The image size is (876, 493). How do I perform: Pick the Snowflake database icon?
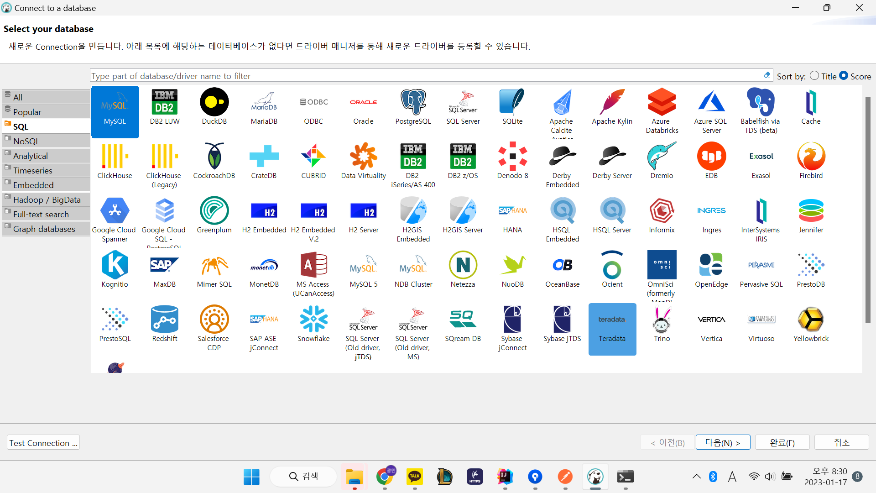click(313, 319)
